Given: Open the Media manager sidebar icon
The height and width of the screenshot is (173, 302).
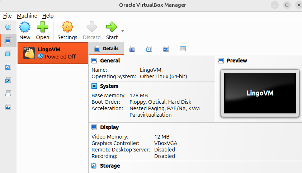Looking at the screenshot, I should pyautogui.click(x=8, y=67).
